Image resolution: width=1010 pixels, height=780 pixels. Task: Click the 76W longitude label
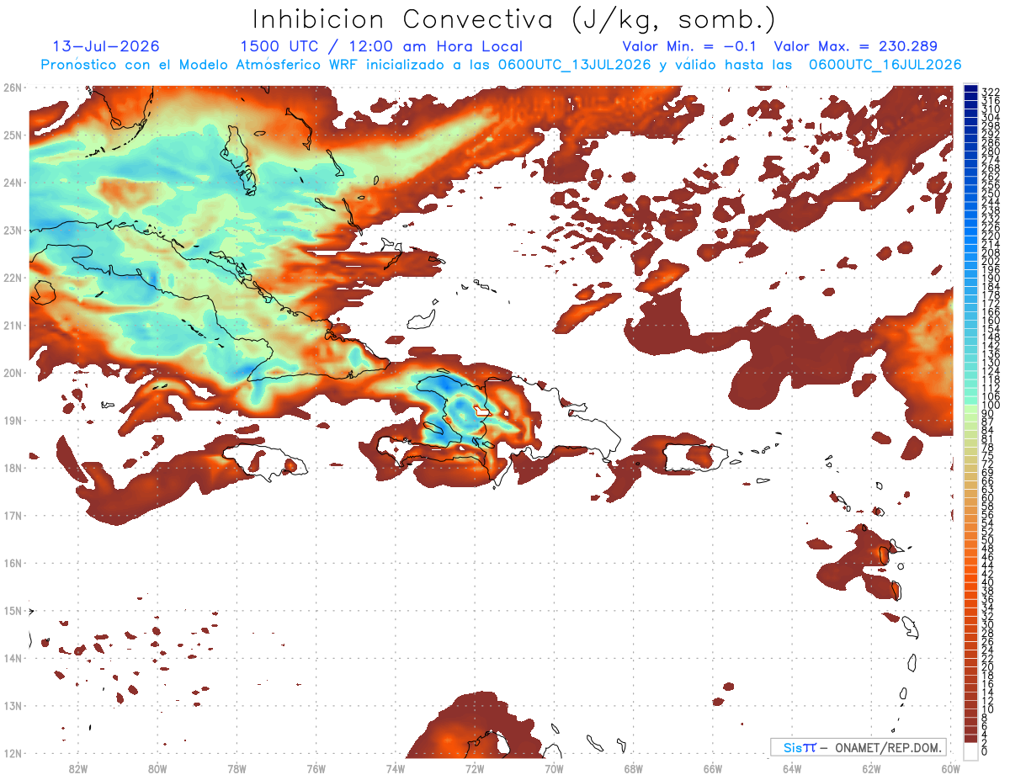316,768
